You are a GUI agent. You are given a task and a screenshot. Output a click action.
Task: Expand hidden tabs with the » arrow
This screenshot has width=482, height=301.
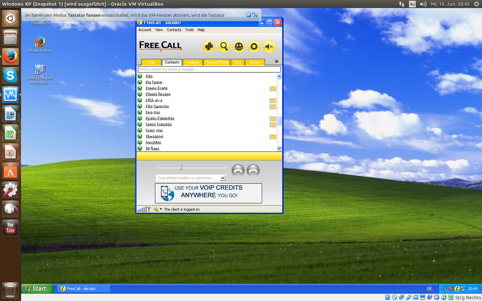point(276,62)
